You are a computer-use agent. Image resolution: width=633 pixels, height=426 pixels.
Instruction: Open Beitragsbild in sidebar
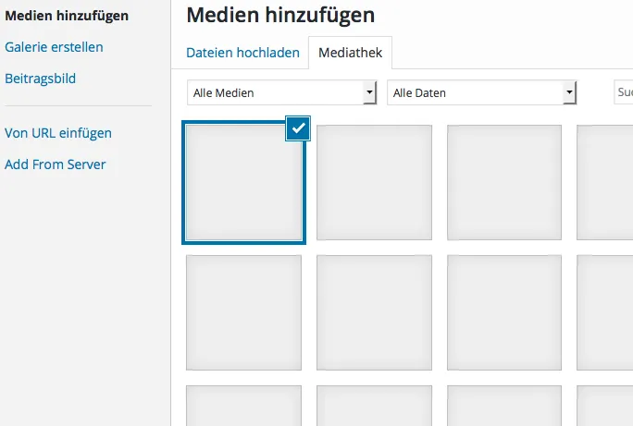pos(41,79)
